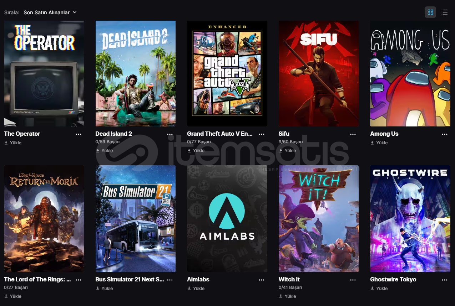455x306 pixels.
Task: Open three-dot menu for Ghostwire Tokyo
Action: (445, 280)
